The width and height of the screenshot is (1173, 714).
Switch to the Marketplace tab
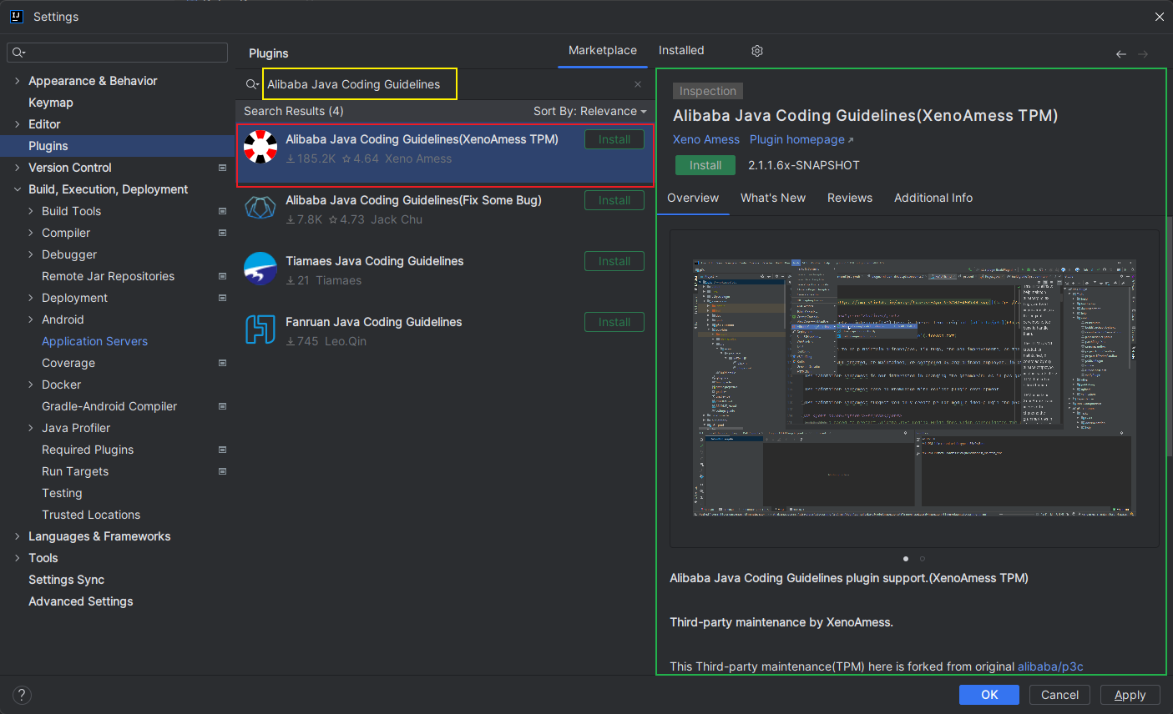603,50
